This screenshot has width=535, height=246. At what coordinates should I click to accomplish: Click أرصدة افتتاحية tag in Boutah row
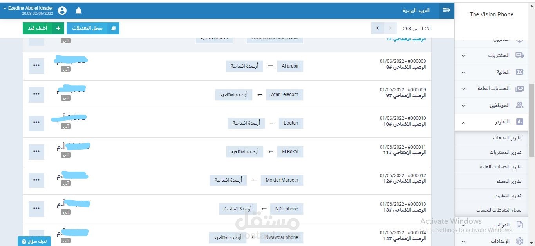tap(246, 123)
